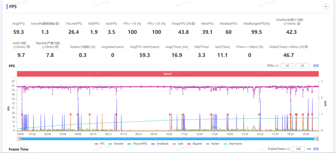This screenshot has width=336, height=153.
Task: Reset FPS thresholds with the 重置 link
Action: click(x=316, y=66)
